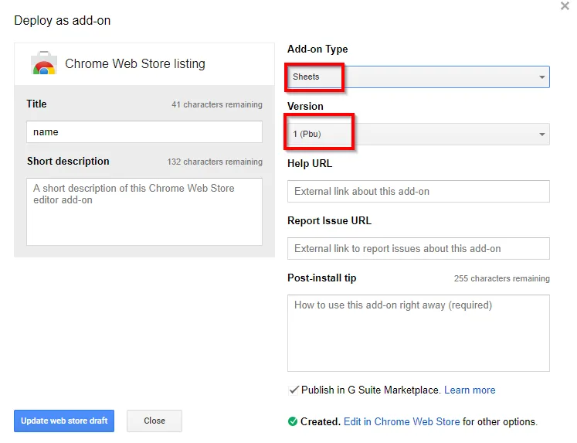Screen dimensions: 577x443
Task: Click the Report Issue URL field
Action: (x=418, y=249)
